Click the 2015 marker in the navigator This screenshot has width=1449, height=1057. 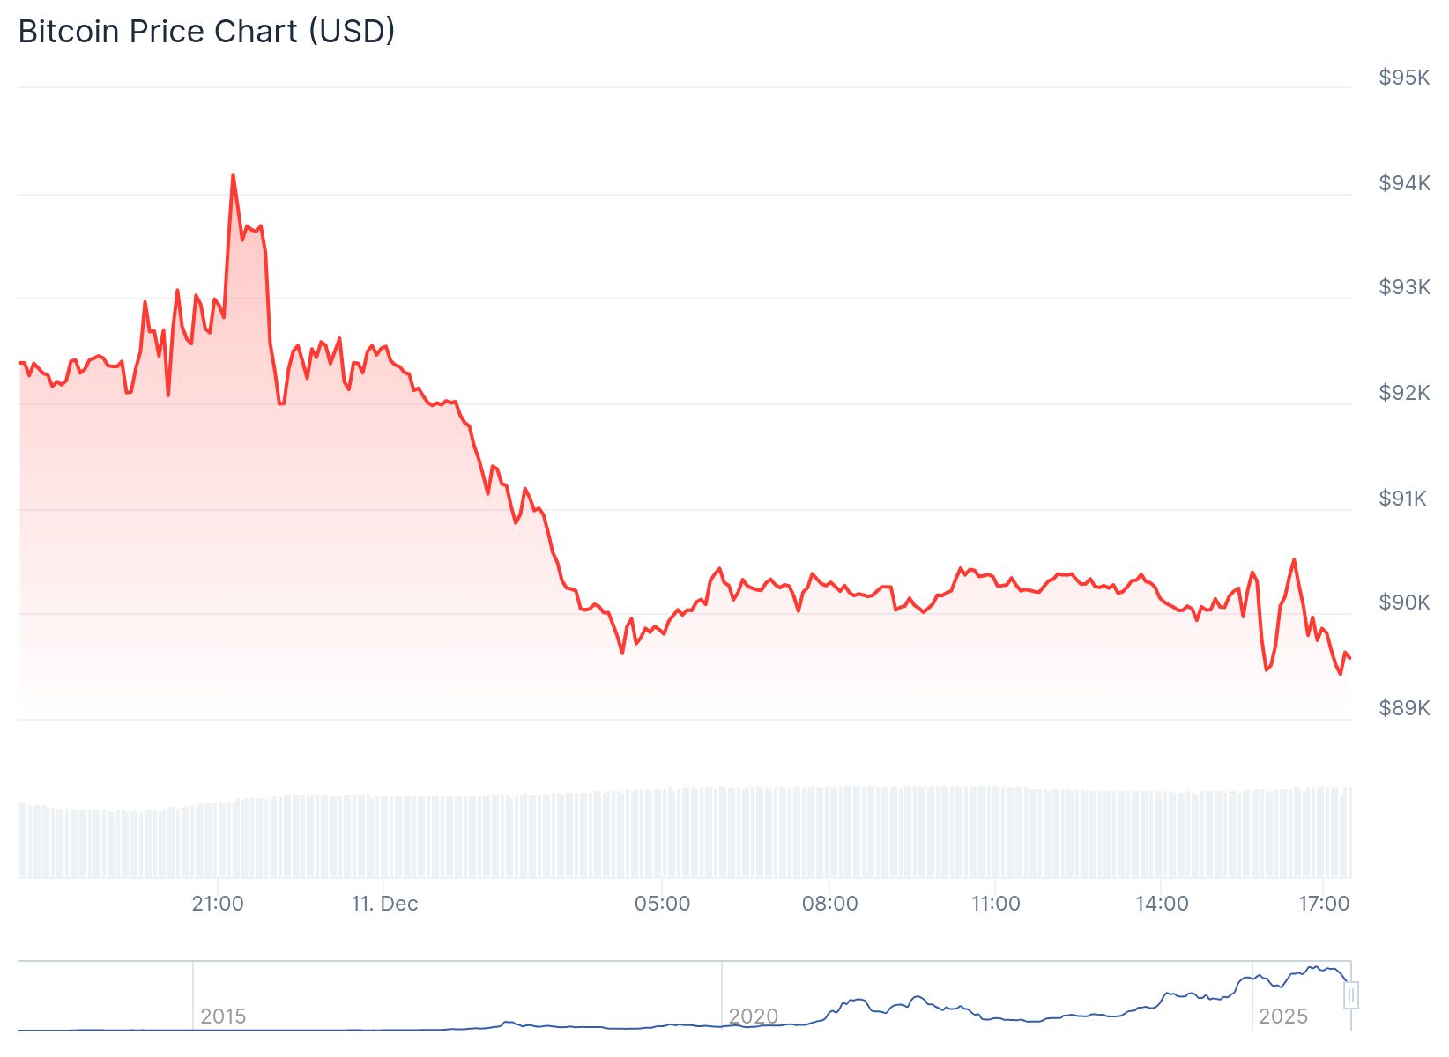tap(223, 1016)
